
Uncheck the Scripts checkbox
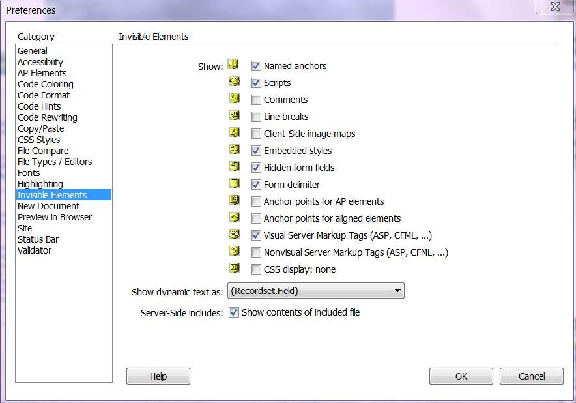coord(255,83)
